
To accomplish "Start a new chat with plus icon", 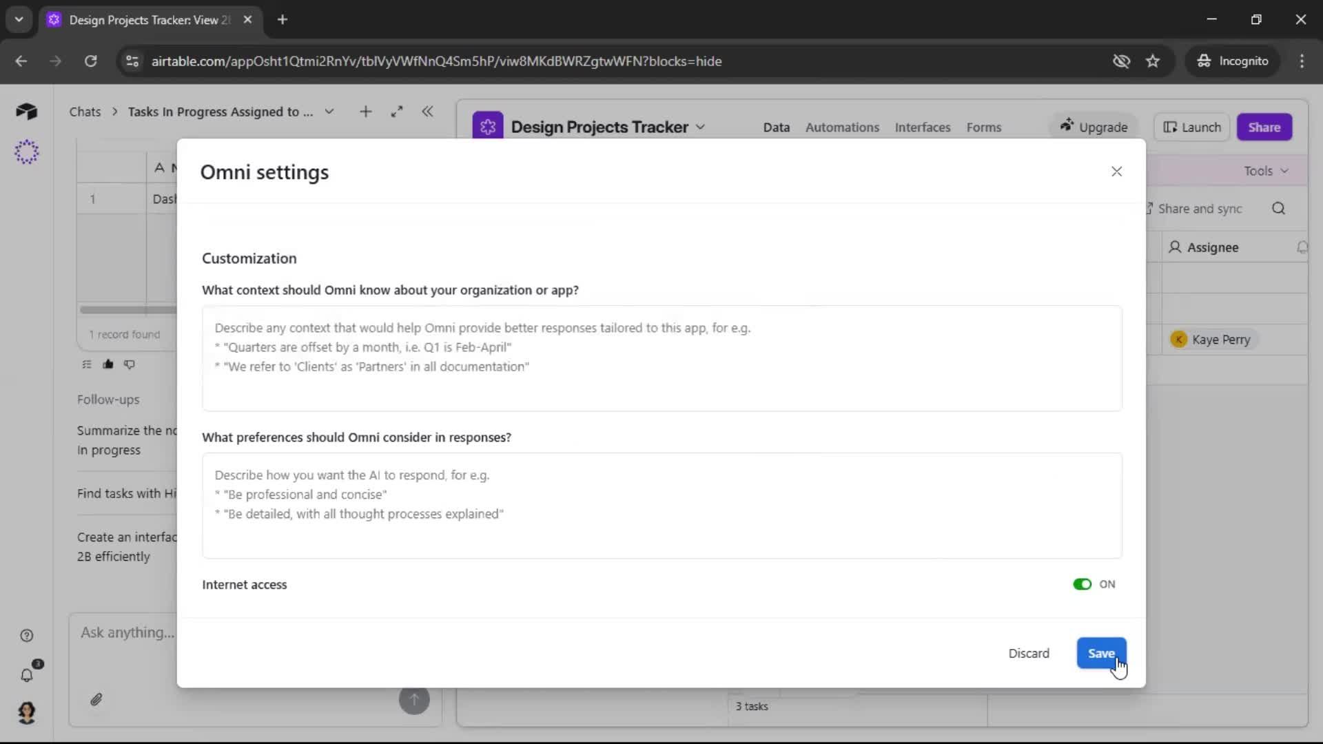I will pyautogui.click(x=365, y=112).
